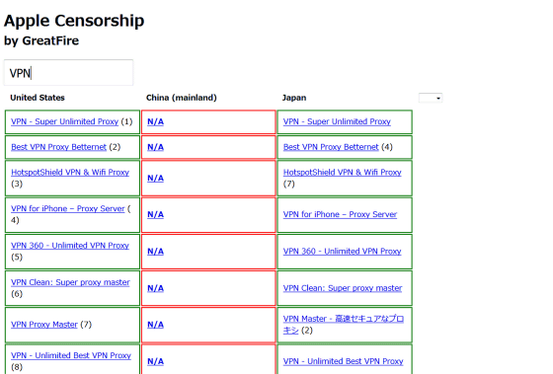The height and width of the screenshot is (374, 553).
Task: Open the Japanese VPN Master link
Action: pos(344,325)
